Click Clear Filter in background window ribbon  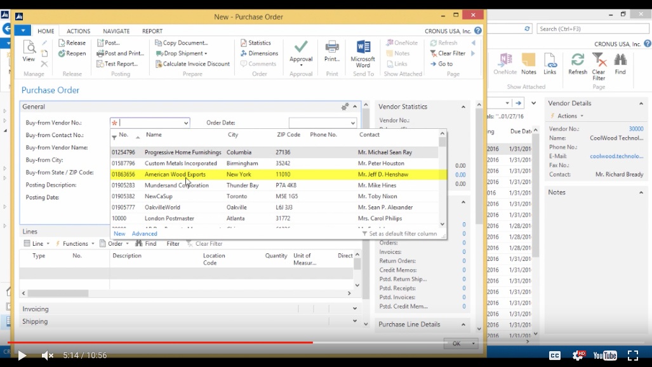(599, 67)
